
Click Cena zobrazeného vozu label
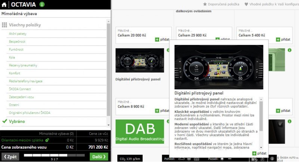coord(24,147)
